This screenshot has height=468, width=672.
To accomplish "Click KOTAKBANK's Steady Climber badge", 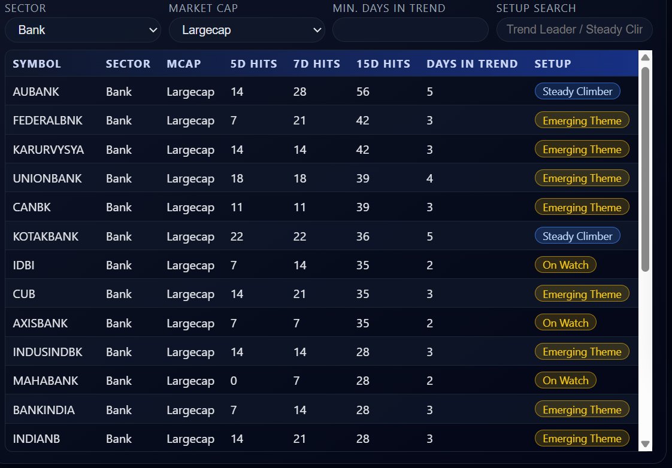I will (x=577, y=236).
